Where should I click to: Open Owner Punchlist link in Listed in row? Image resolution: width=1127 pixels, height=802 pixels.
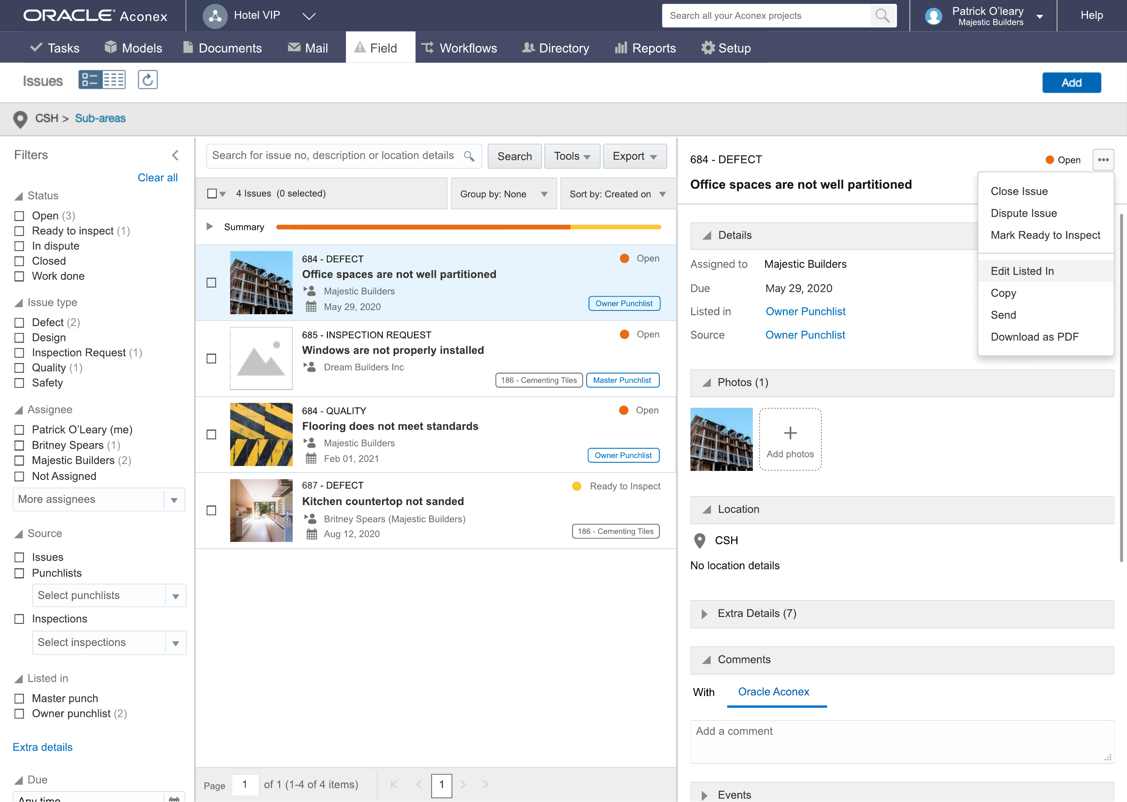pyautogui.click(x=805, y=312)
